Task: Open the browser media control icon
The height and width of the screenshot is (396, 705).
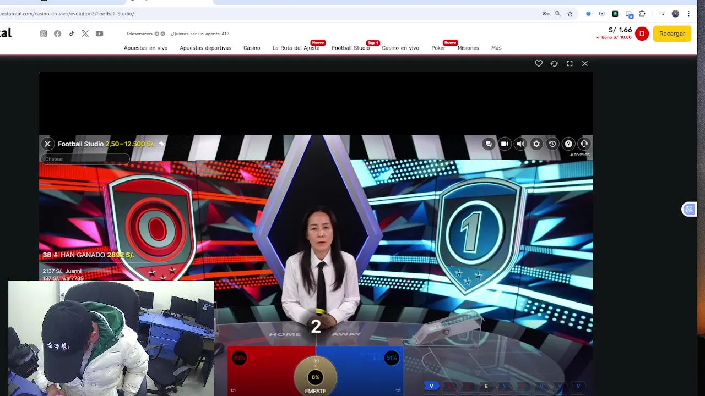Action: [x=662, y=14]
